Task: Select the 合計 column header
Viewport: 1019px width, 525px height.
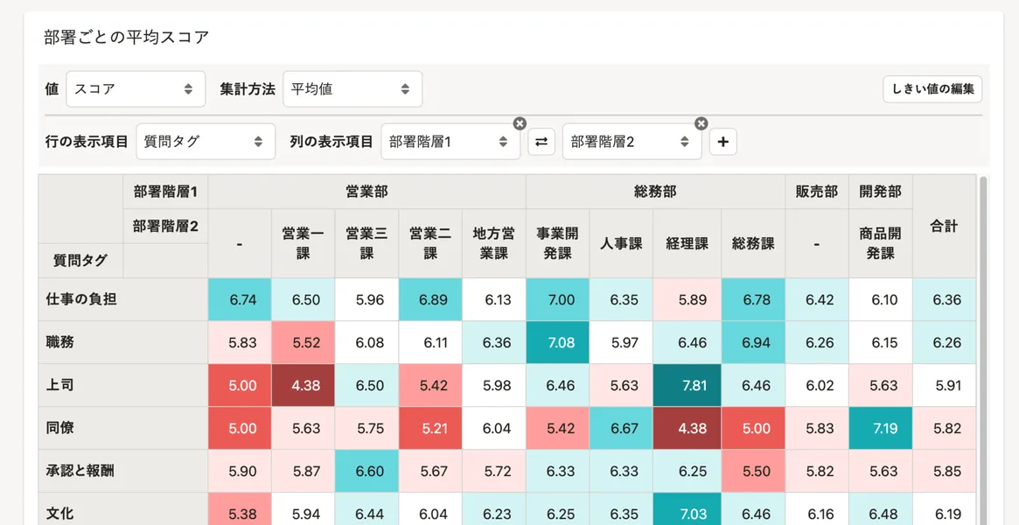Action: tap(944, 227)
